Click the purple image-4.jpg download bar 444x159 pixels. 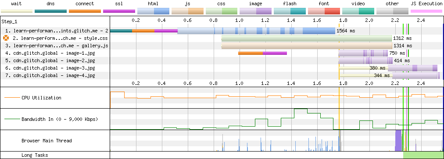416,75
